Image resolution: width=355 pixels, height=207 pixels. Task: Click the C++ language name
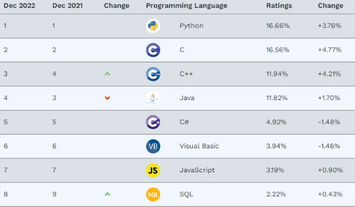tap(187, 74)
